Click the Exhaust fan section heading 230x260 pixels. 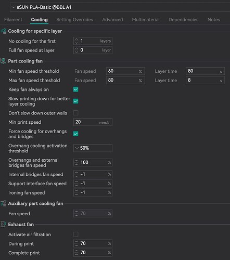click(21, 225)
